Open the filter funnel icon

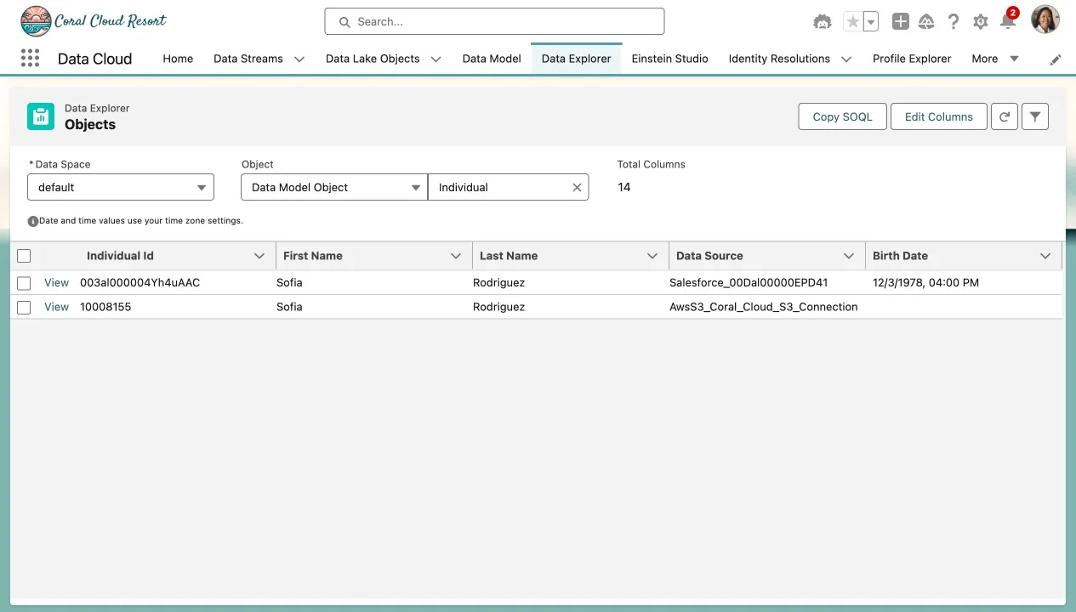[1035, 116]
